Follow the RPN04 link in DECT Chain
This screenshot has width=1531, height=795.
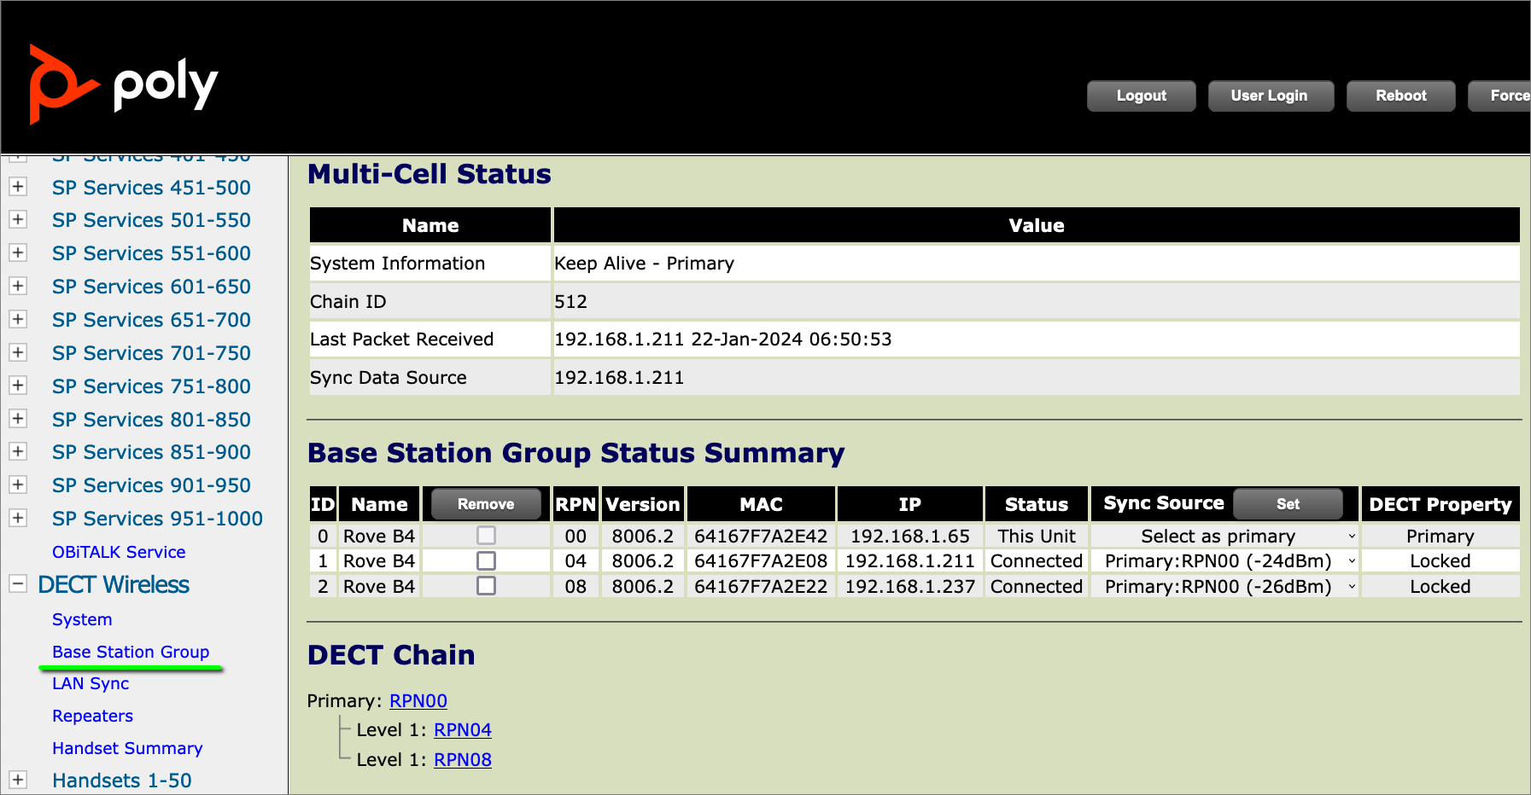[x=462, y=730]
